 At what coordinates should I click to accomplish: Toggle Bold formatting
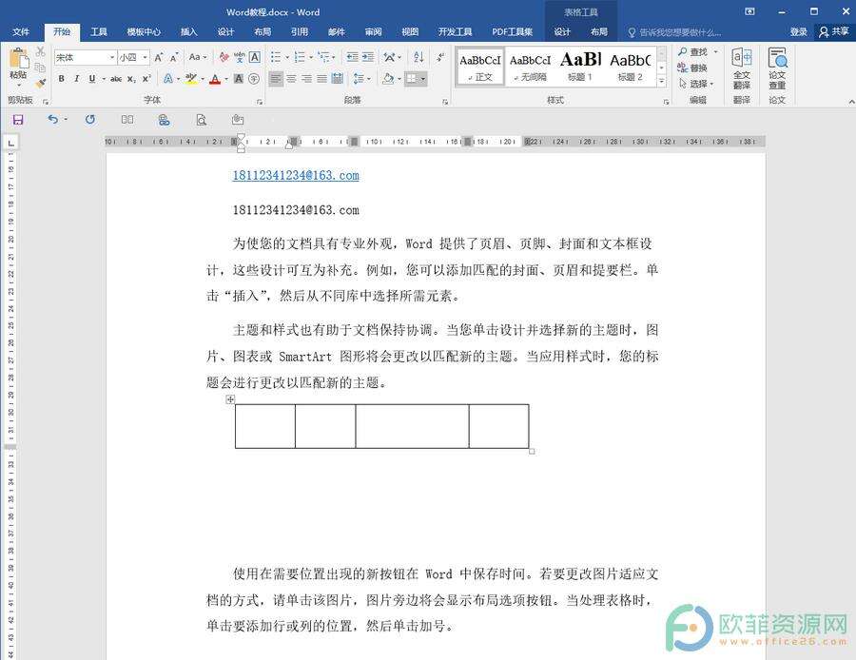(61, 79)
